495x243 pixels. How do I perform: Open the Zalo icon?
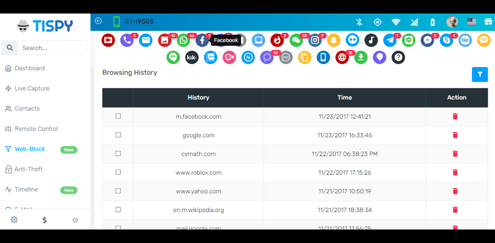[x=211, y=57]
